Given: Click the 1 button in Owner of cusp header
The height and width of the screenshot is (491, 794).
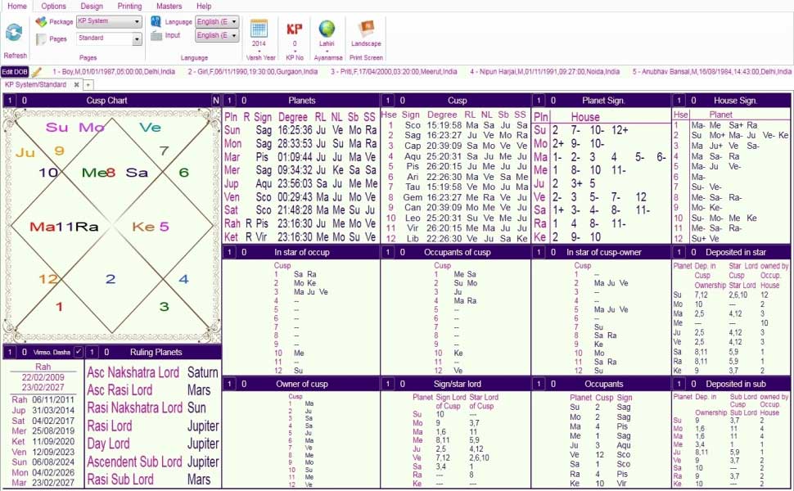Looking at the screenshot, I should pos(229,384).
